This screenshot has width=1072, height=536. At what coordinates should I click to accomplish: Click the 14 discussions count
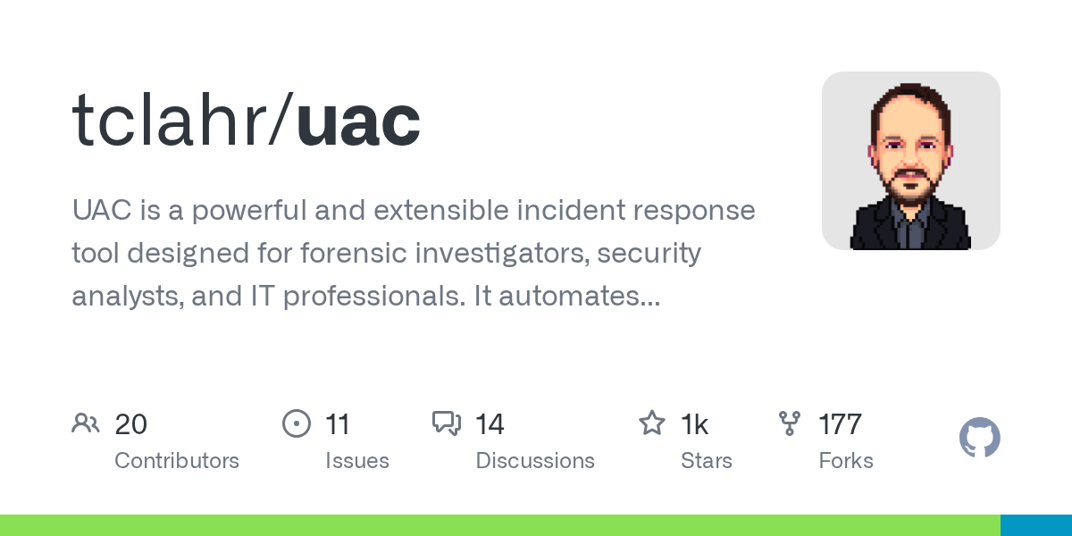[x=490, y=423]
